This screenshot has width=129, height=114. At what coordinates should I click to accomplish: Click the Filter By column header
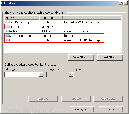click(22, 18)
